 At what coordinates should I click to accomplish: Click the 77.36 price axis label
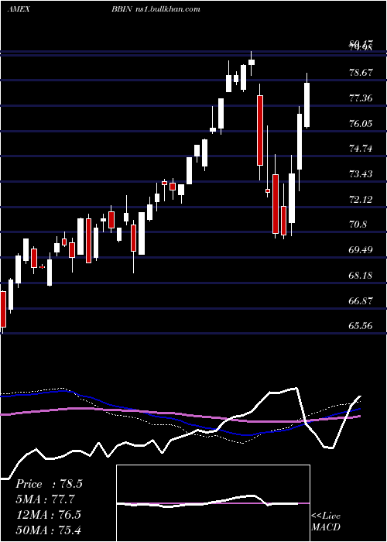pos(361,98)
